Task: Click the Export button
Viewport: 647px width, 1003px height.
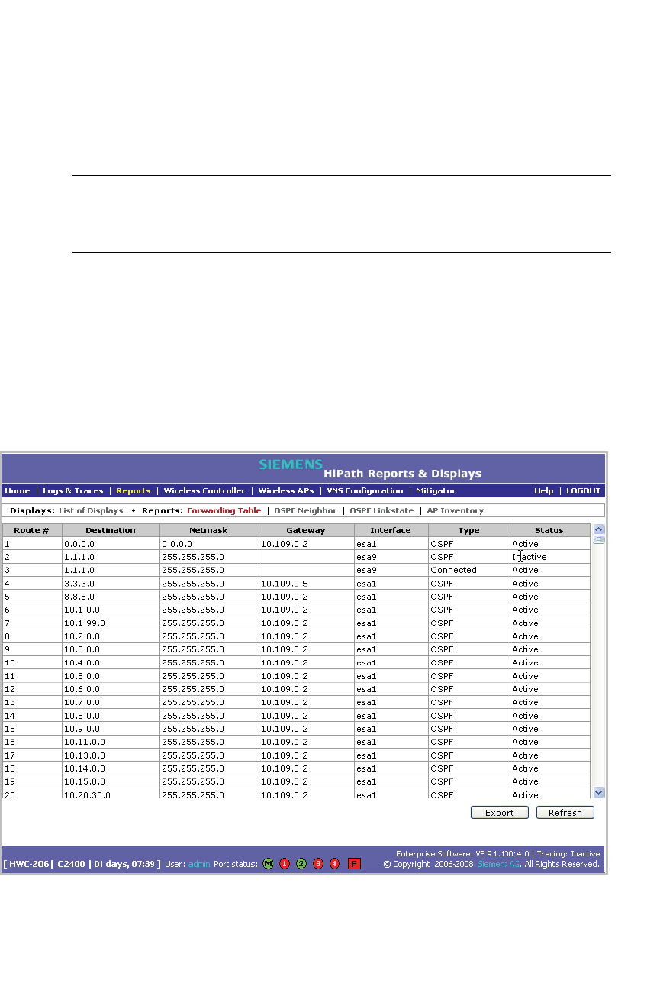Action: pyautogui.click(x=500, y=813)
